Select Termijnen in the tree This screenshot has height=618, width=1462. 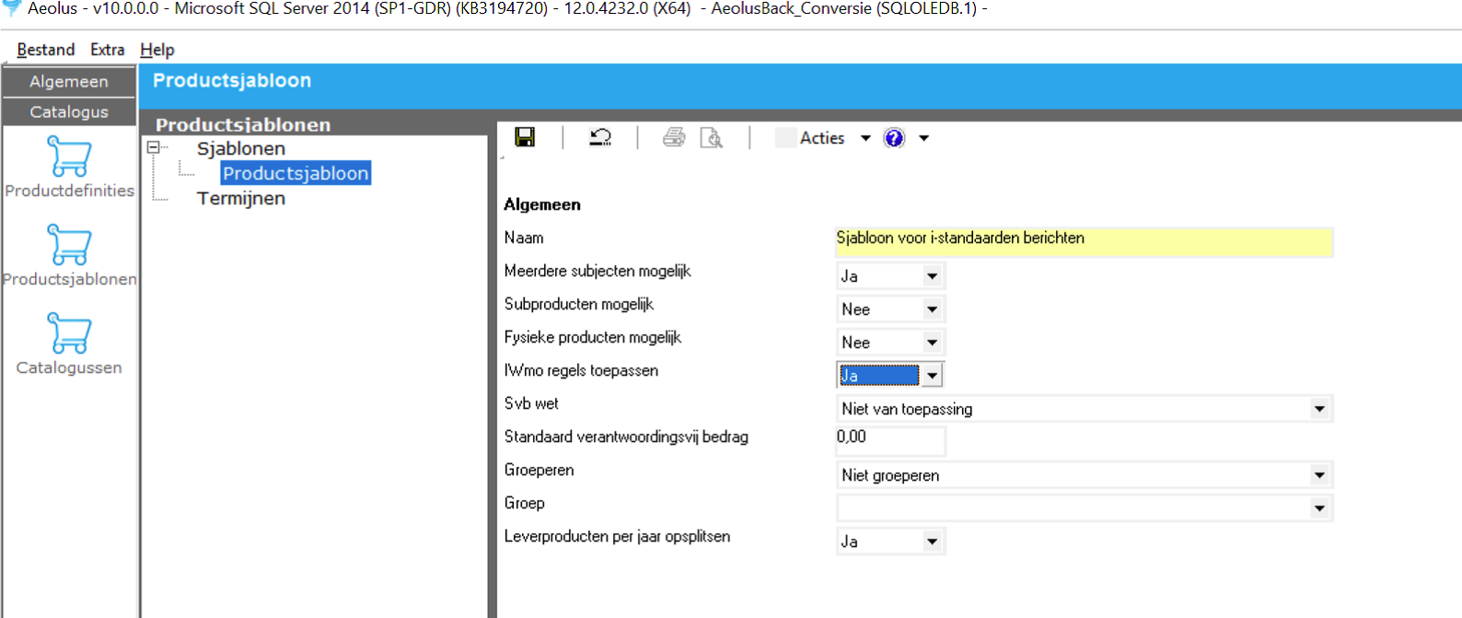pyautogui.click(x=240, y=198)
